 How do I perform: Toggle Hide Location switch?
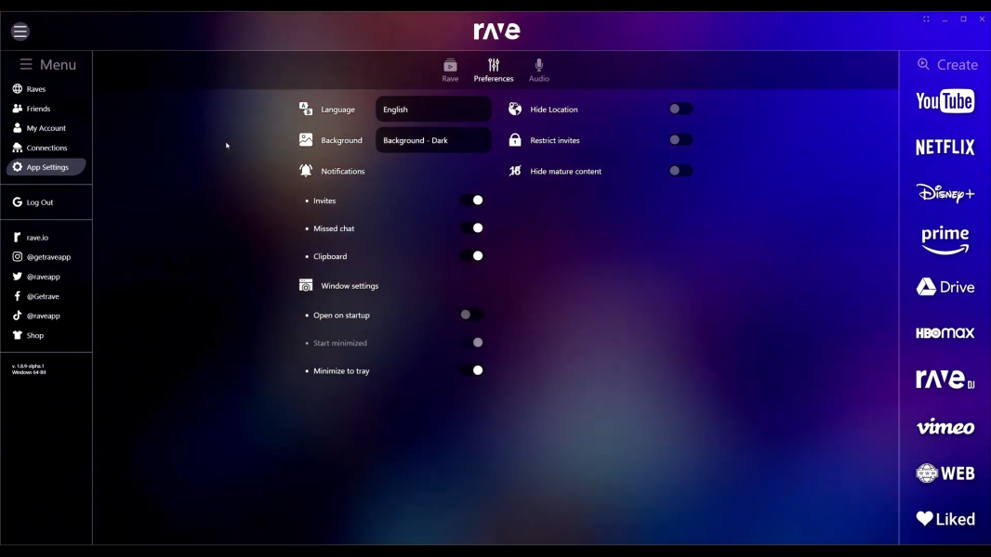(680, 110)
